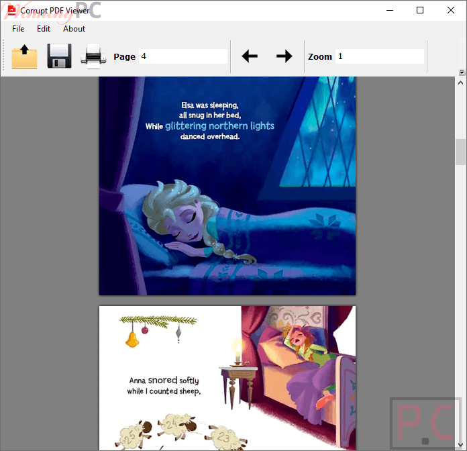Click the Zoom value input field
Screen dimensions: 467x451
point(380,56)
